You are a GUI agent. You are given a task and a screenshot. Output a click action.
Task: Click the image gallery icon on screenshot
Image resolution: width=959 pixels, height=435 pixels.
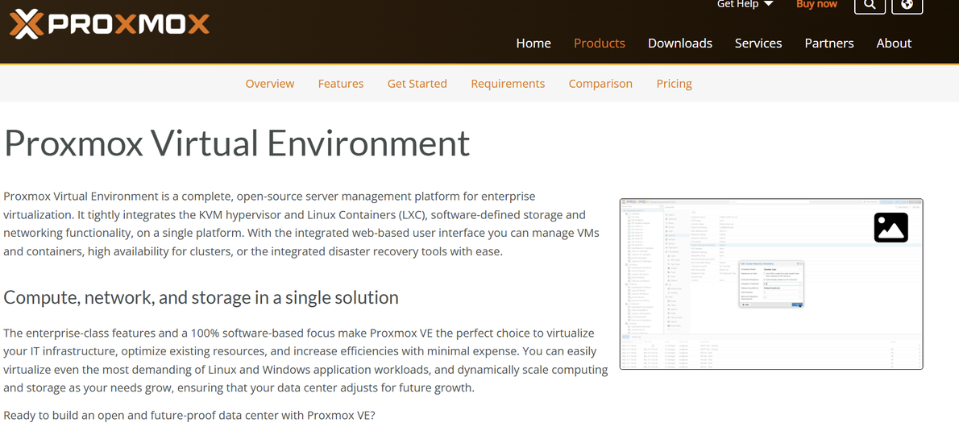(x=890, y=227)
